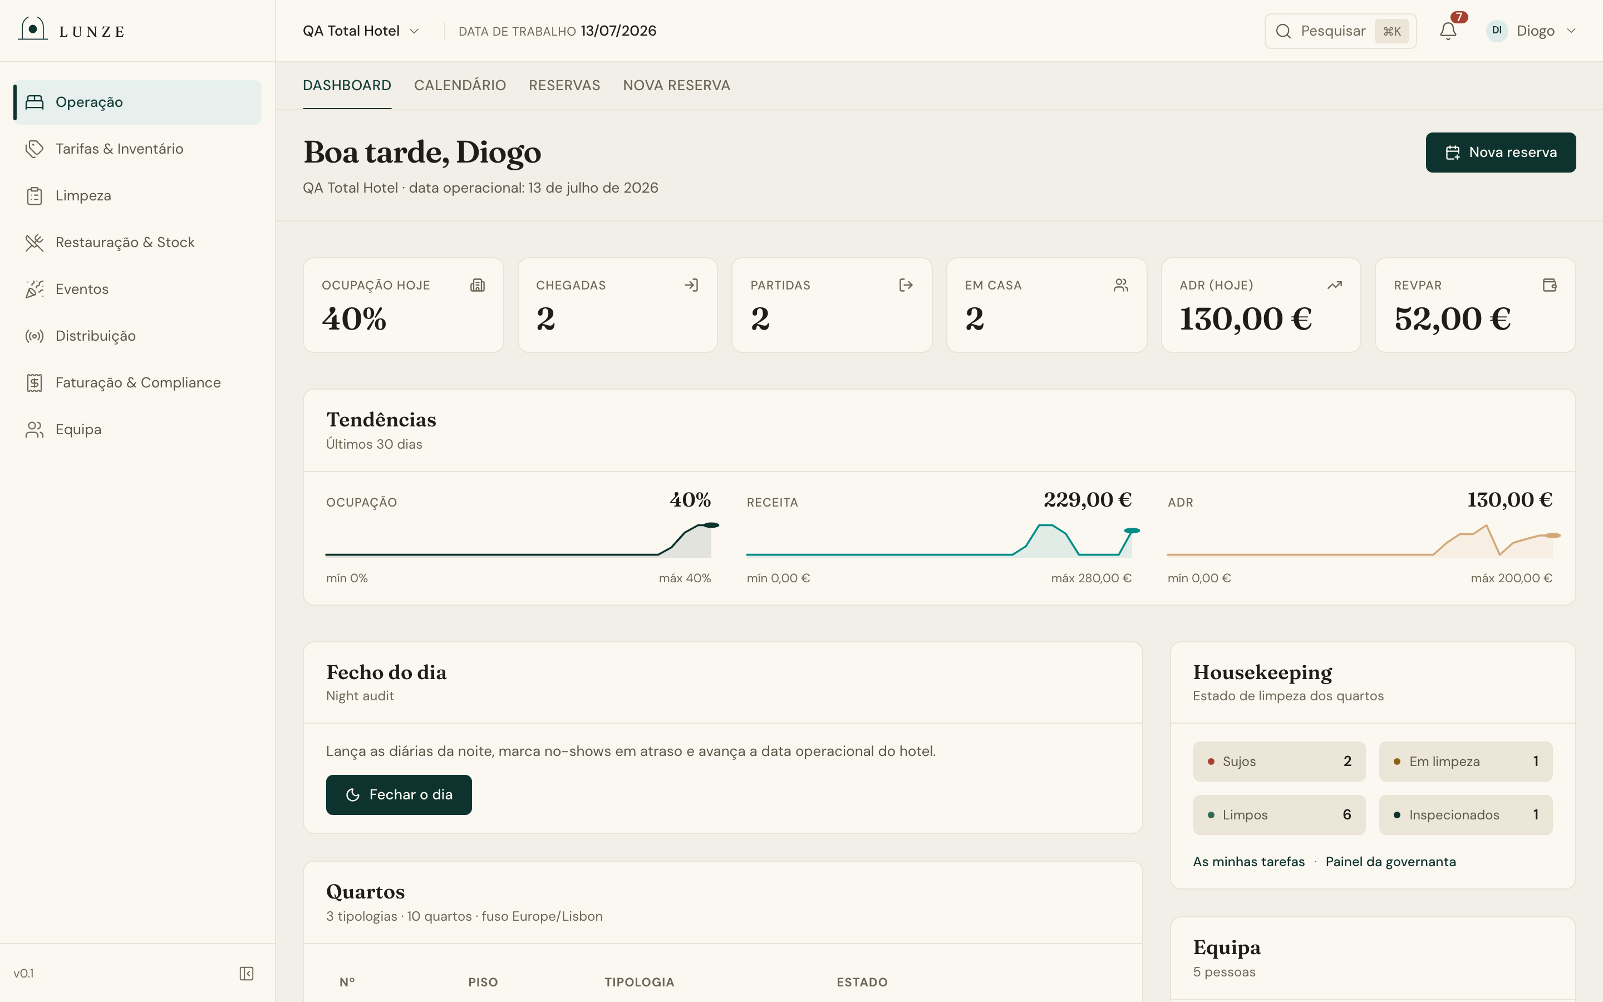Click the 52,00 € RevPAR value

(x=1452, y=319)
